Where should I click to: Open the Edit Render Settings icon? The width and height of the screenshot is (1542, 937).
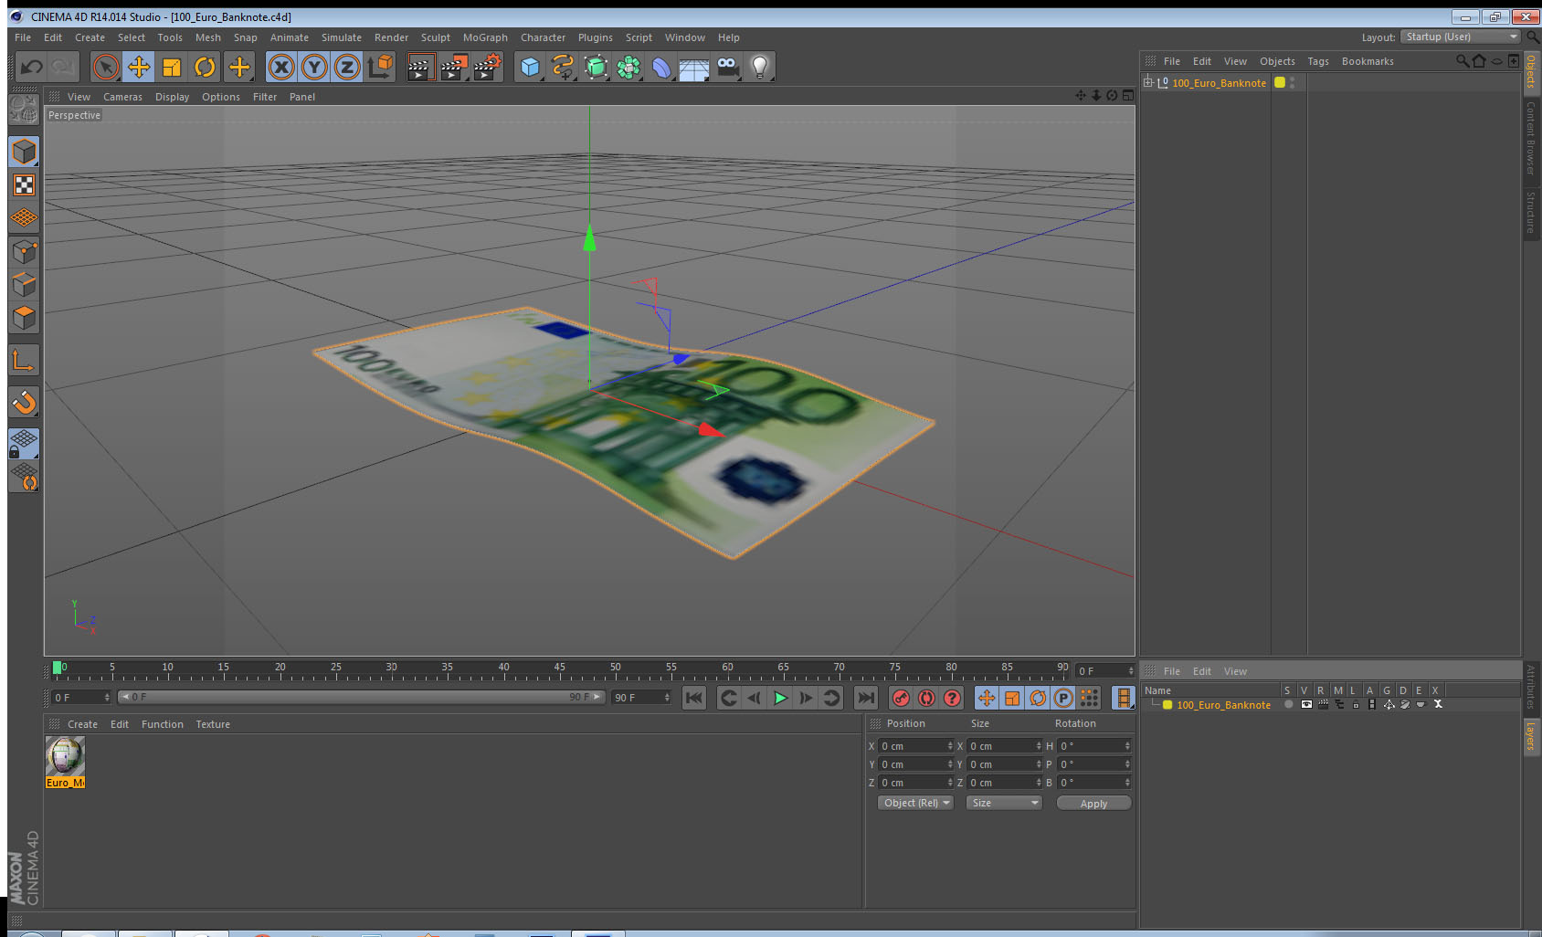(488, 67)
